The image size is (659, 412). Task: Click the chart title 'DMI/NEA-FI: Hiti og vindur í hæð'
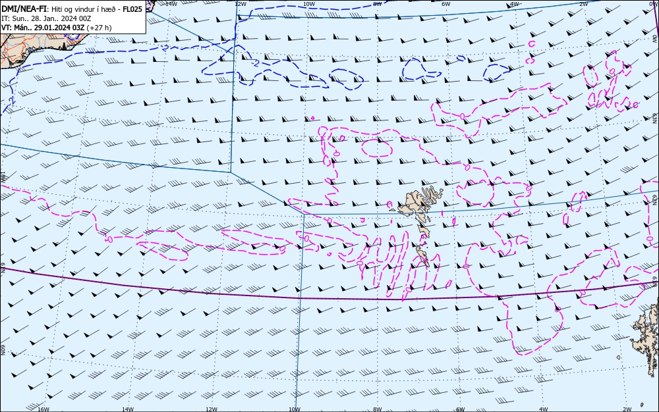pyautogui.click(x=61, y=9)
